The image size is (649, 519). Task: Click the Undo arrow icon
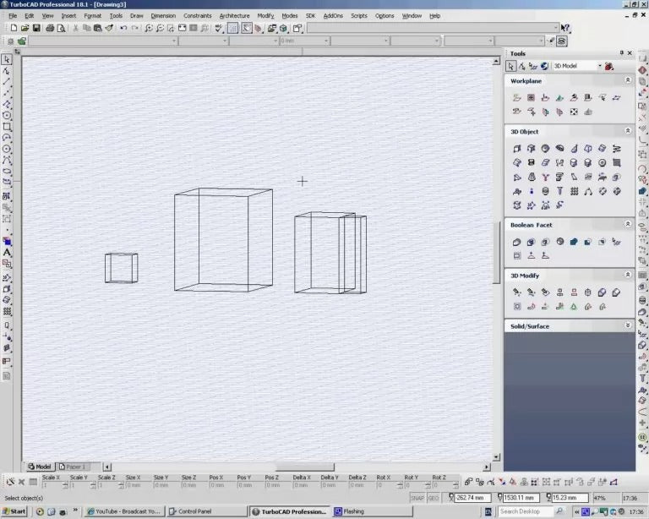[x=123, y=28]
